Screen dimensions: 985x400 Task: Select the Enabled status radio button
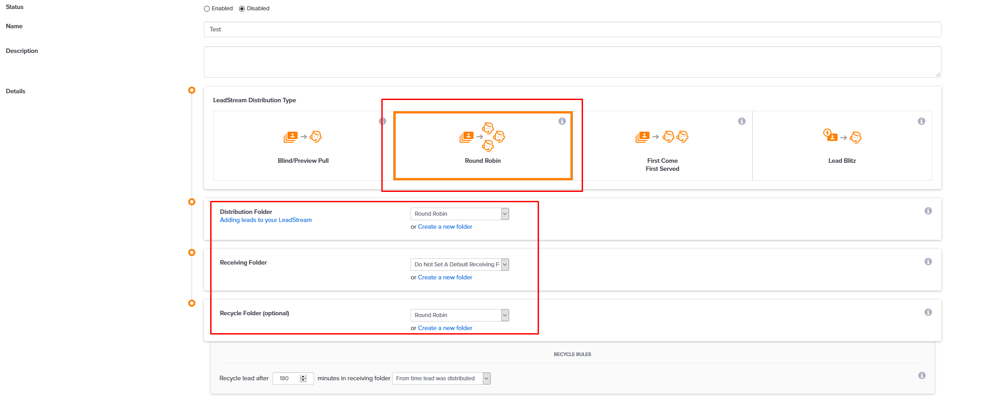click(207, 9)
